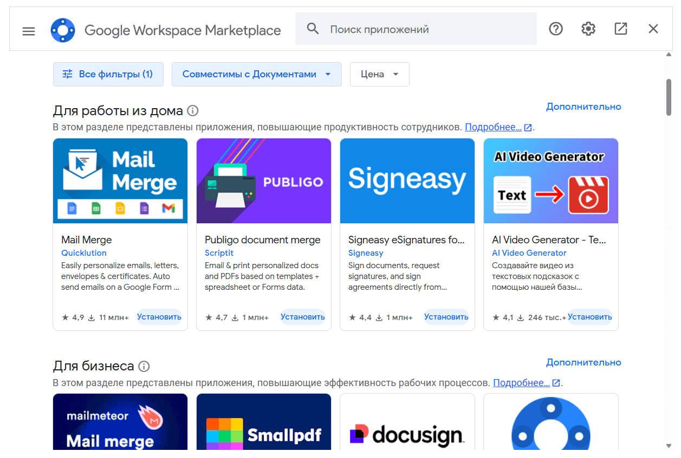Click the Publigo document merge title
The width and height of the screenshot is (681, 458).
(x=263, y=240)
